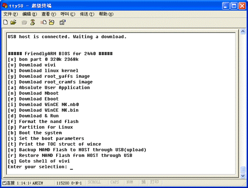Screen dimensions: 248x188
Task: Click '[d] Download & Run' line
Action: 33,116
